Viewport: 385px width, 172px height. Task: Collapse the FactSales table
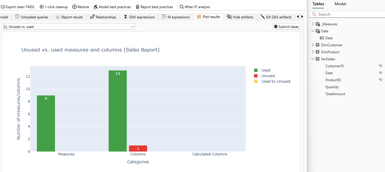(x=313, y=58)
